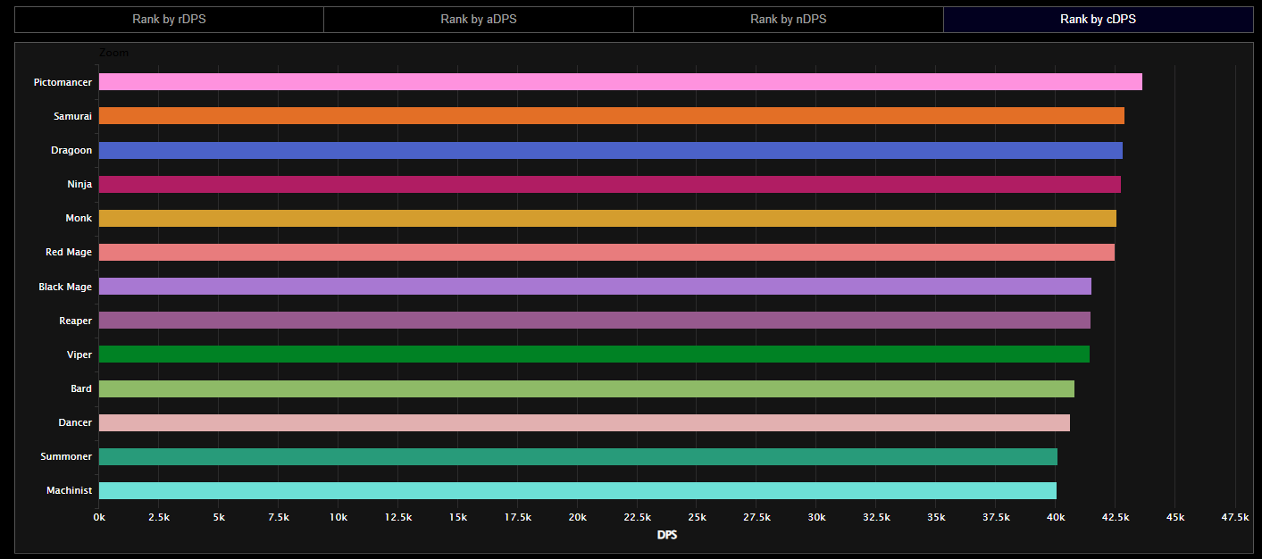Click the 10k axis tick label
The image size is (1262, 559).
(338, 518)
